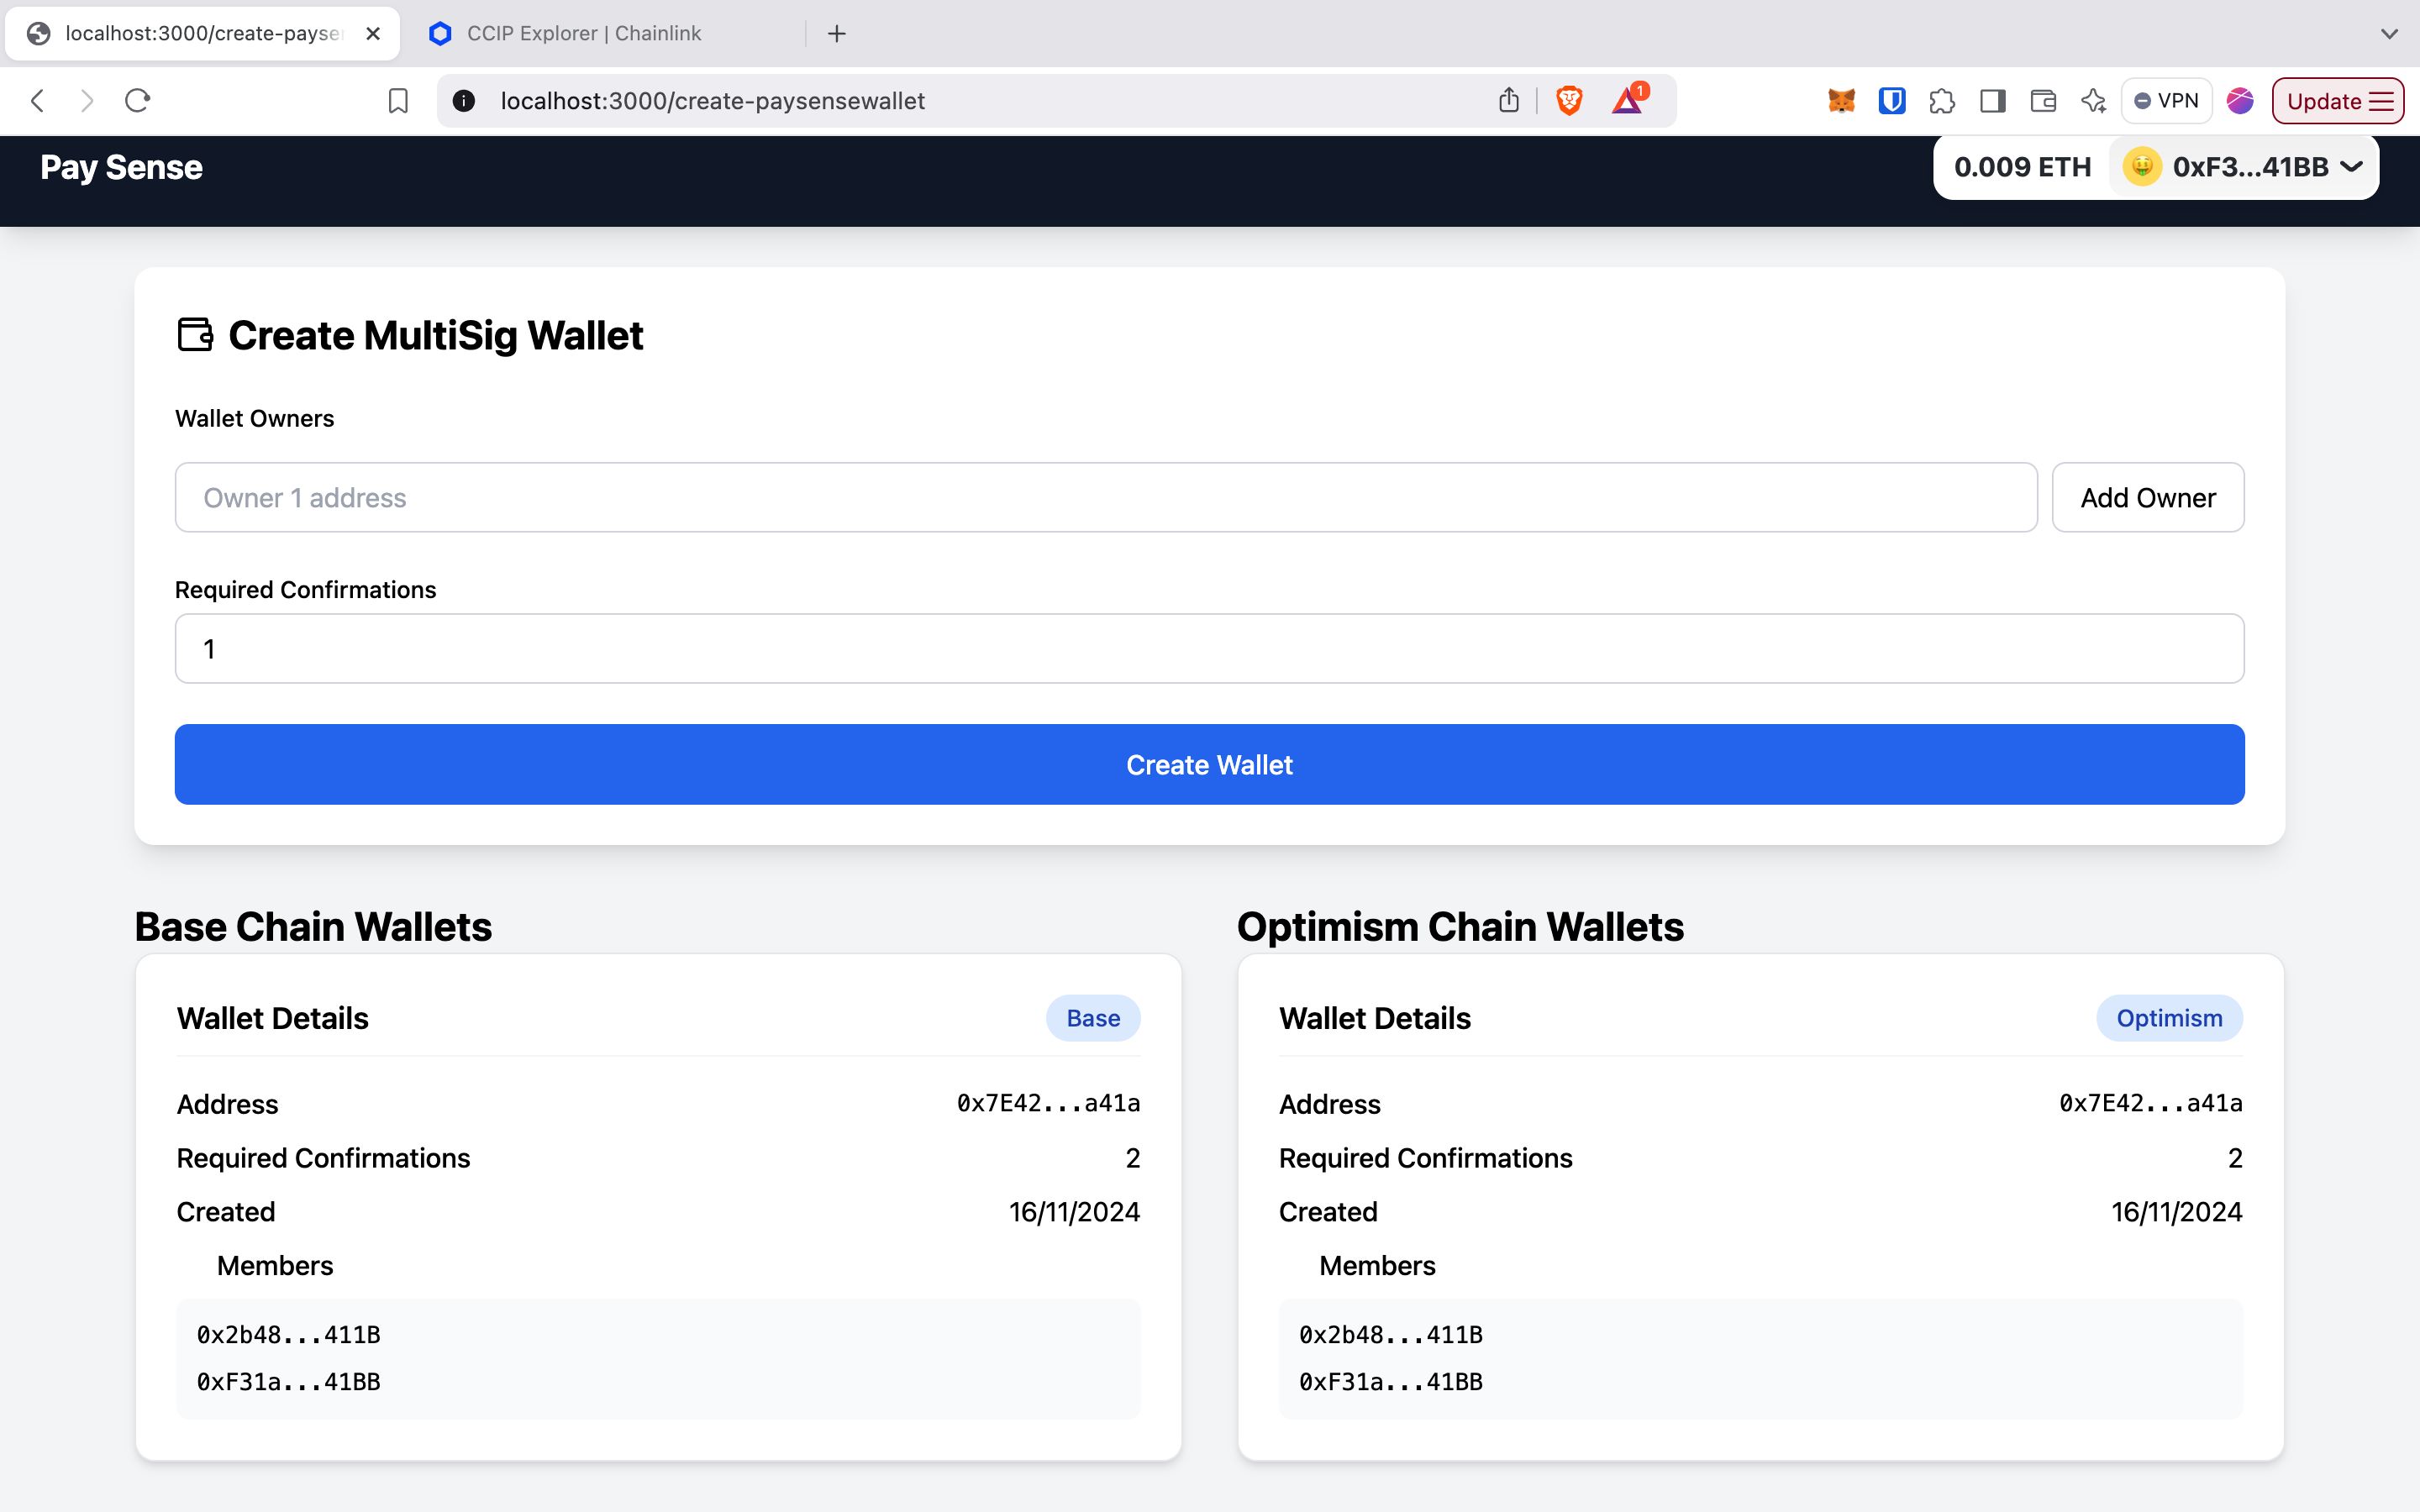Screen dimensions: 2420x1512
Task: Click Members label in Base wallet card
Action: tap(275, 1265)
